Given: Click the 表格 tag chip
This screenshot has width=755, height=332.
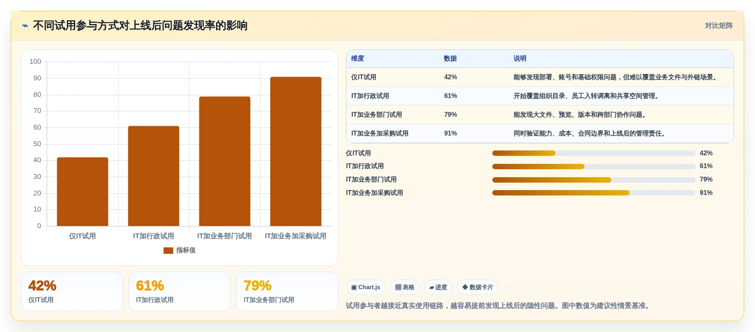Looking at the screenshot, I should (405, 288).
